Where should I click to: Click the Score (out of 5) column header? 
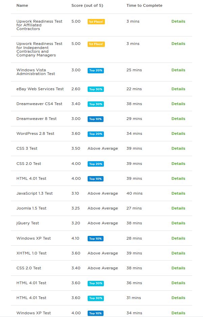[x=87, y=5]
